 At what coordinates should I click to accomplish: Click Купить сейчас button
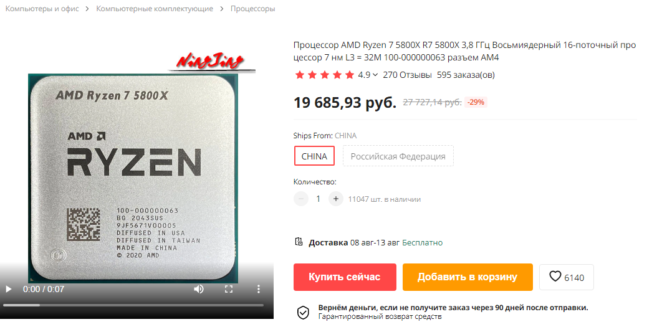(345, 277)
